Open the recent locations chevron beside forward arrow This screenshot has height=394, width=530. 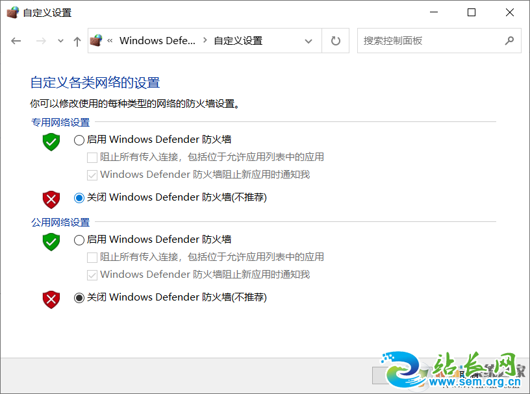(x=60, y=40)
